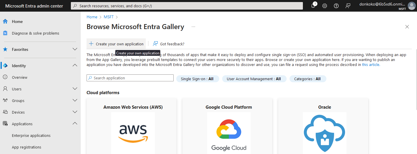417x154 pixels.
Task: Click the help question mark icon
Action: [336, 6]
